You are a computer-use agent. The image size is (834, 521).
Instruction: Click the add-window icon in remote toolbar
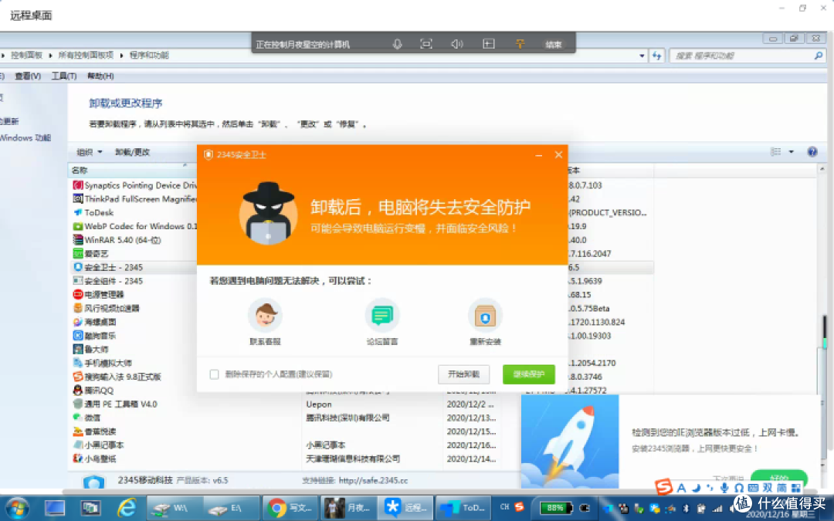click(x=488, y=44)
